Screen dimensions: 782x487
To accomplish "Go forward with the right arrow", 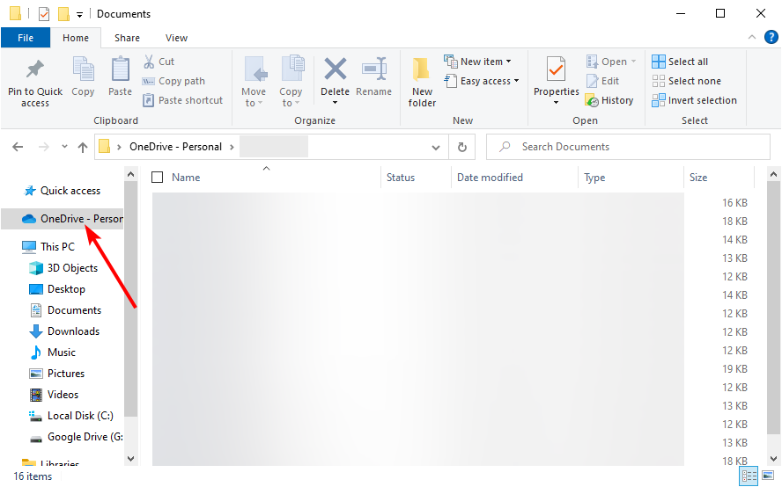I will point(44,147).
